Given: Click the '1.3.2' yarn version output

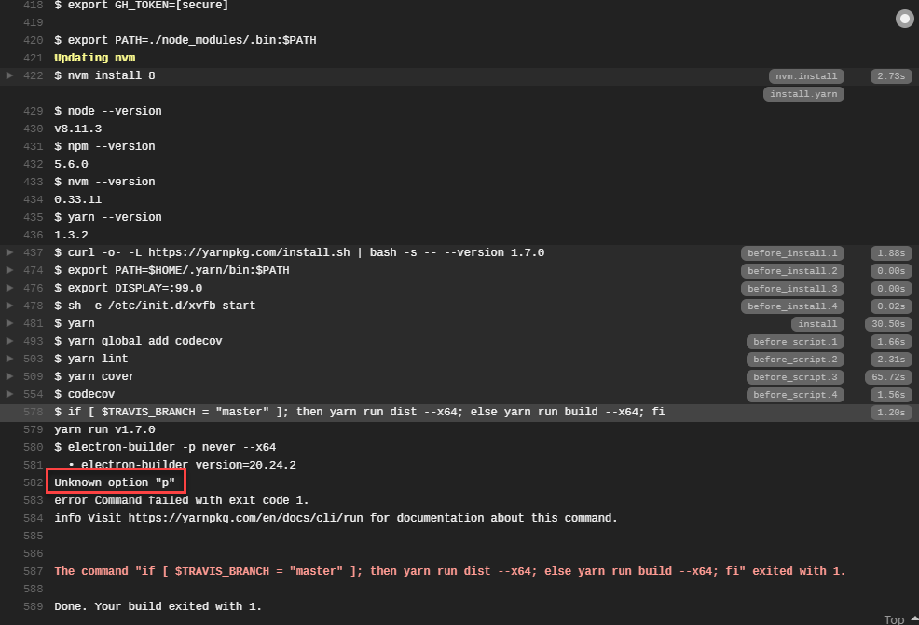Looking at the screenshot, I should (72, 235).
